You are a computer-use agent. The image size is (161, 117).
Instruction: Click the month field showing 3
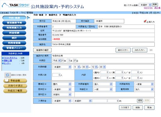pos(69,61)
